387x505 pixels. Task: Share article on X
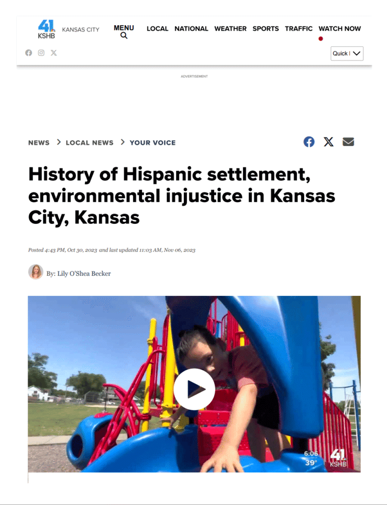328,142
